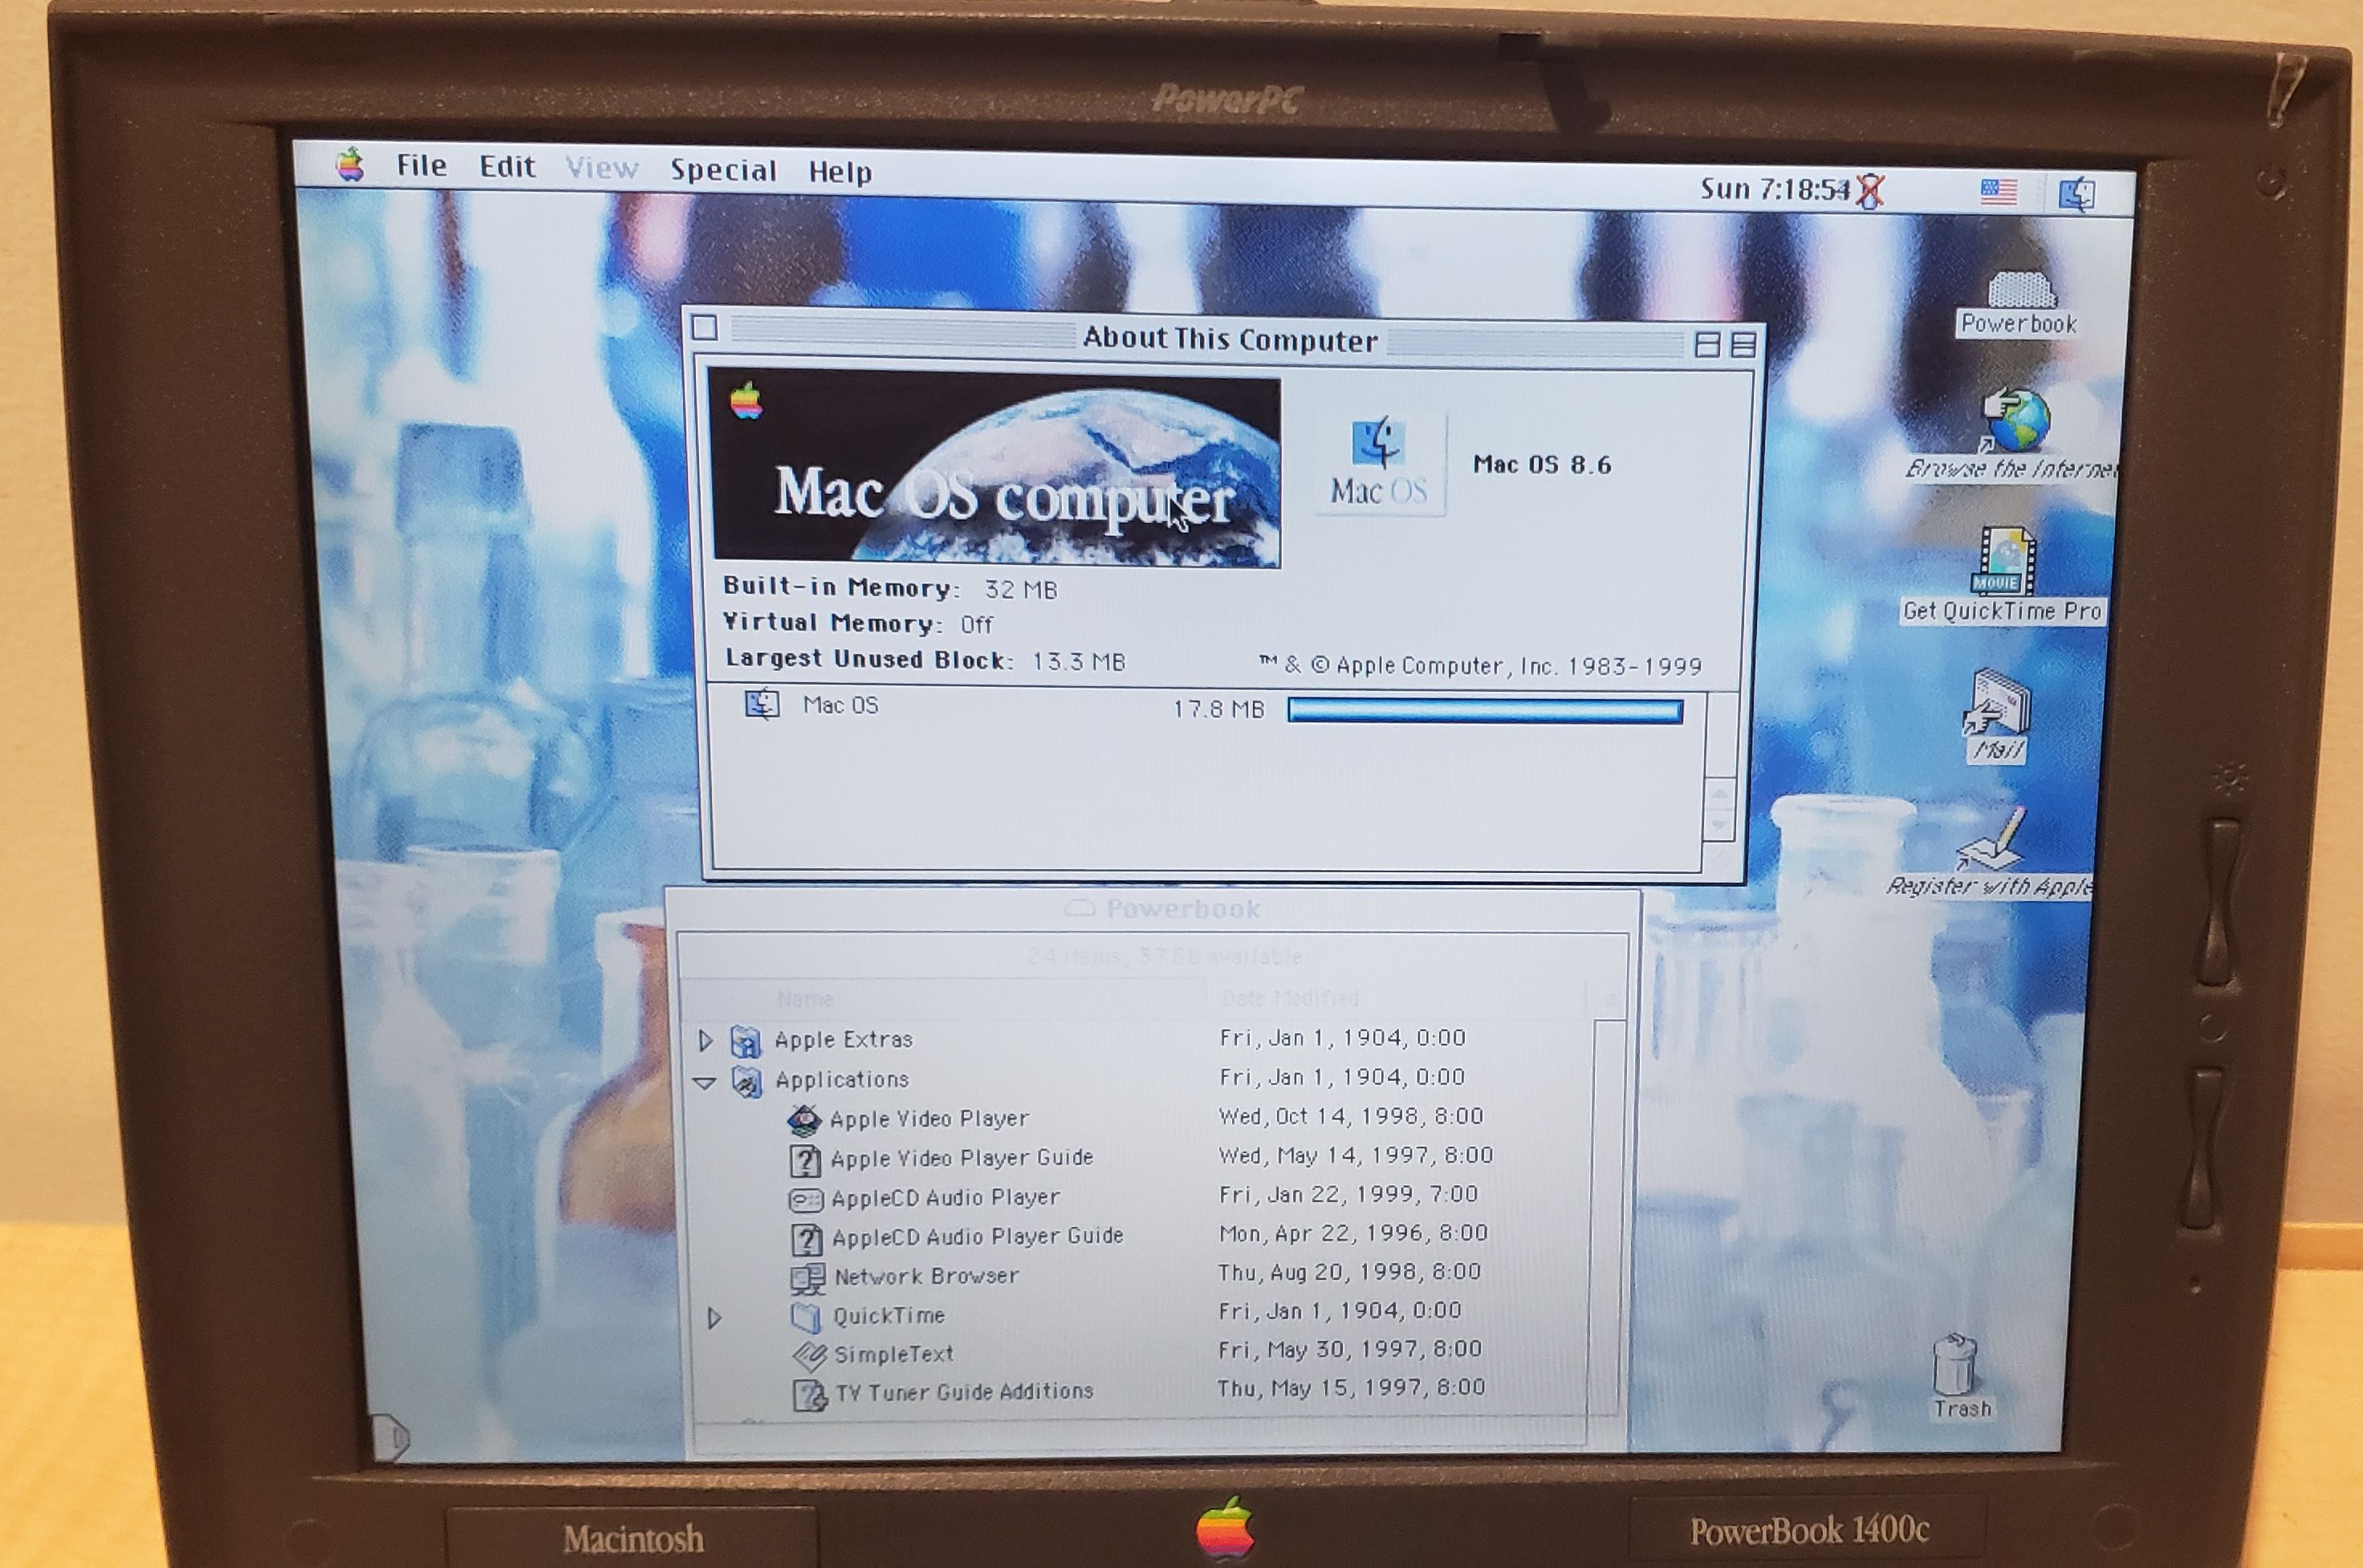The image size is (2363, 1568).
Task: Select the Apple Video Player Guide icon
Action: [806, 1160]
